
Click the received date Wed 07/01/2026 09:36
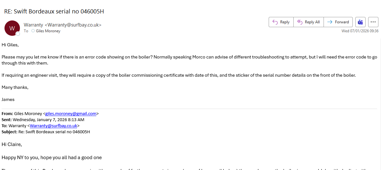pyautogui.click(x=360, y=31)
